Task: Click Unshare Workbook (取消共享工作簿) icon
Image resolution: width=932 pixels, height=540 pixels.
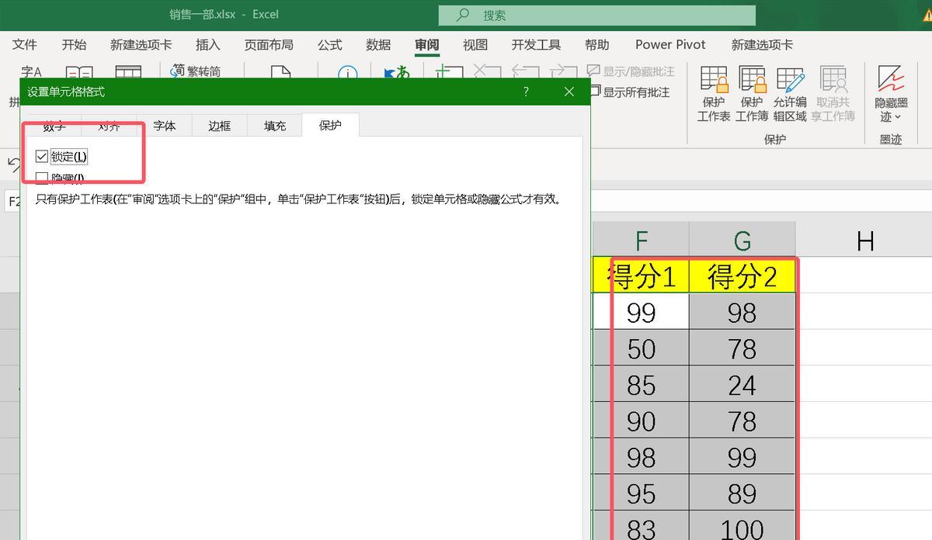Action: (833, 94)
